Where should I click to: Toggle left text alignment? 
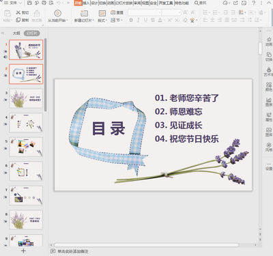[205, 20]
